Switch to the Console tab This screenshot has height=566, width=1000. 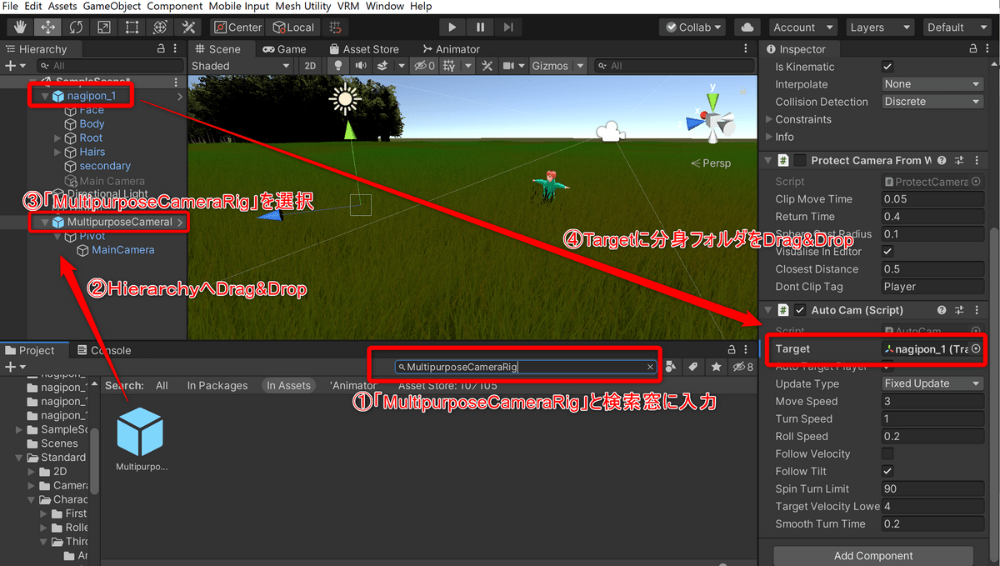[x=103, y=351]
